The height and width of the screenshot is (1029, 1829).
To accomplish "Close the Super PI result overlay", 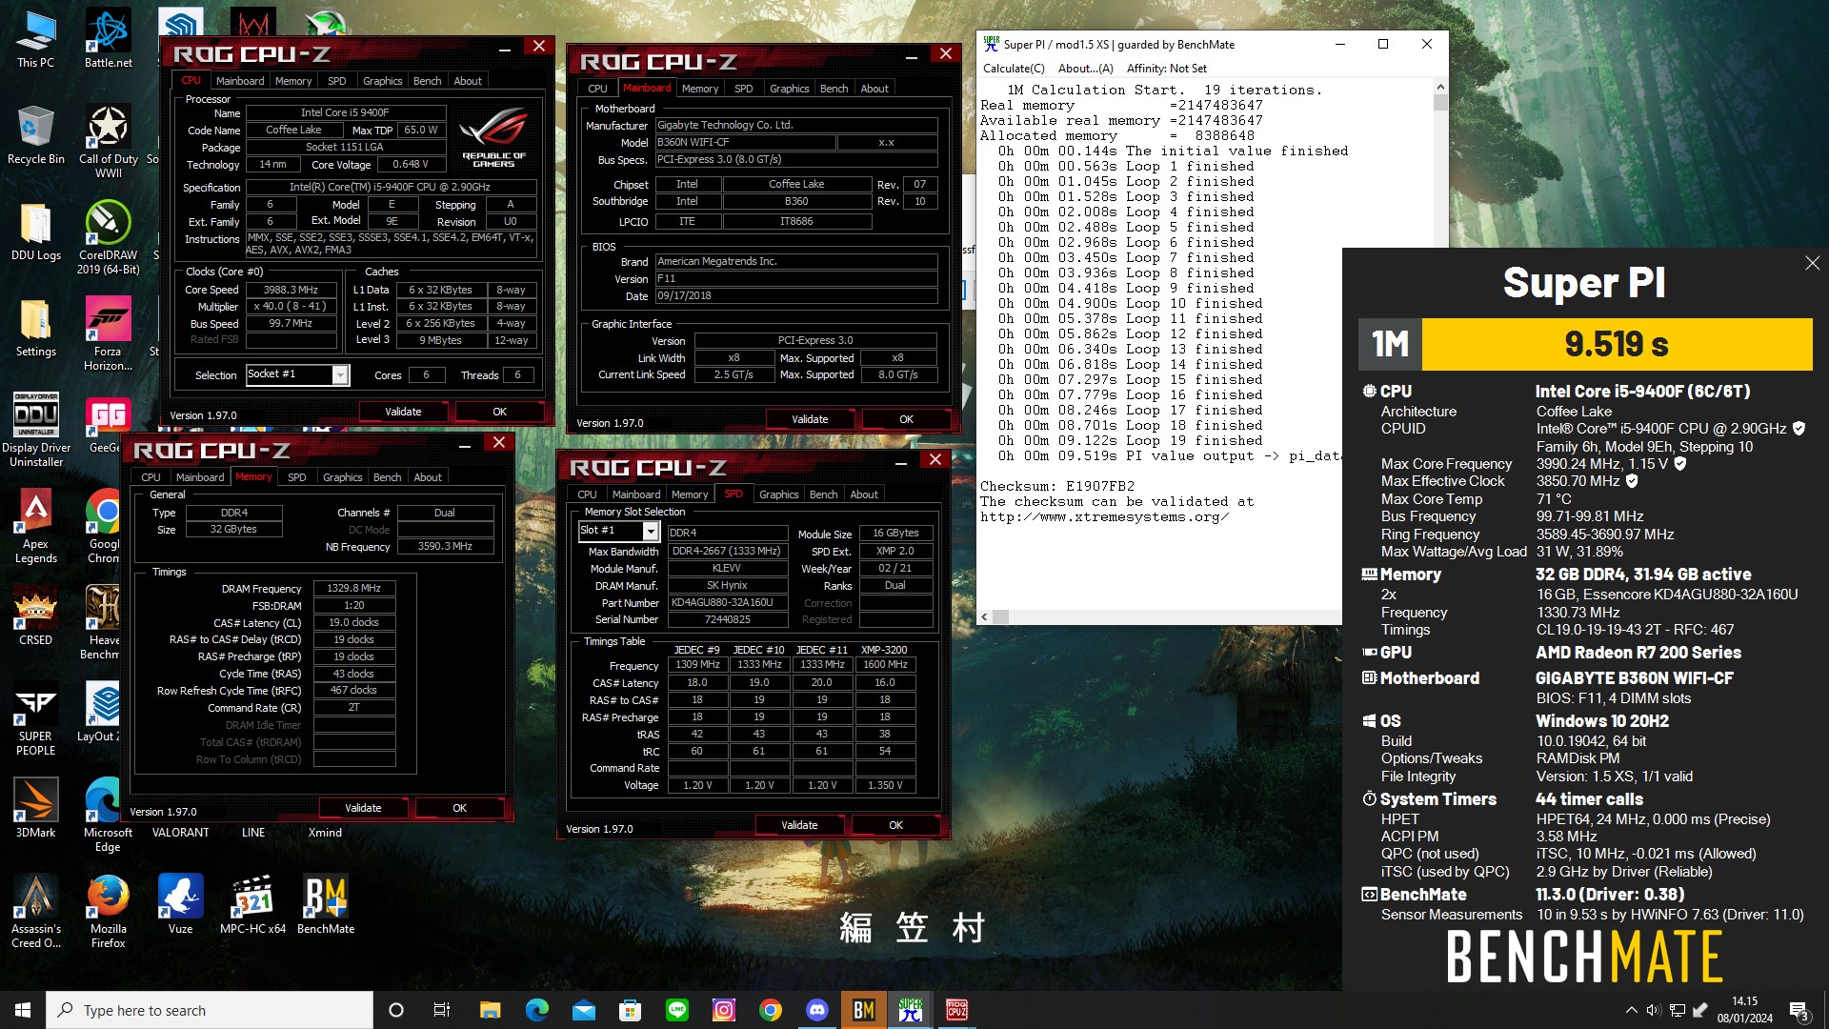I will click(1812, 263).
